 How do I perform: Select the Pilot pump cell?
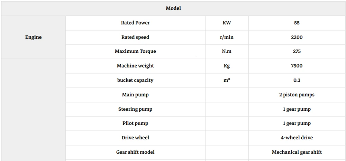pos(135,123)
